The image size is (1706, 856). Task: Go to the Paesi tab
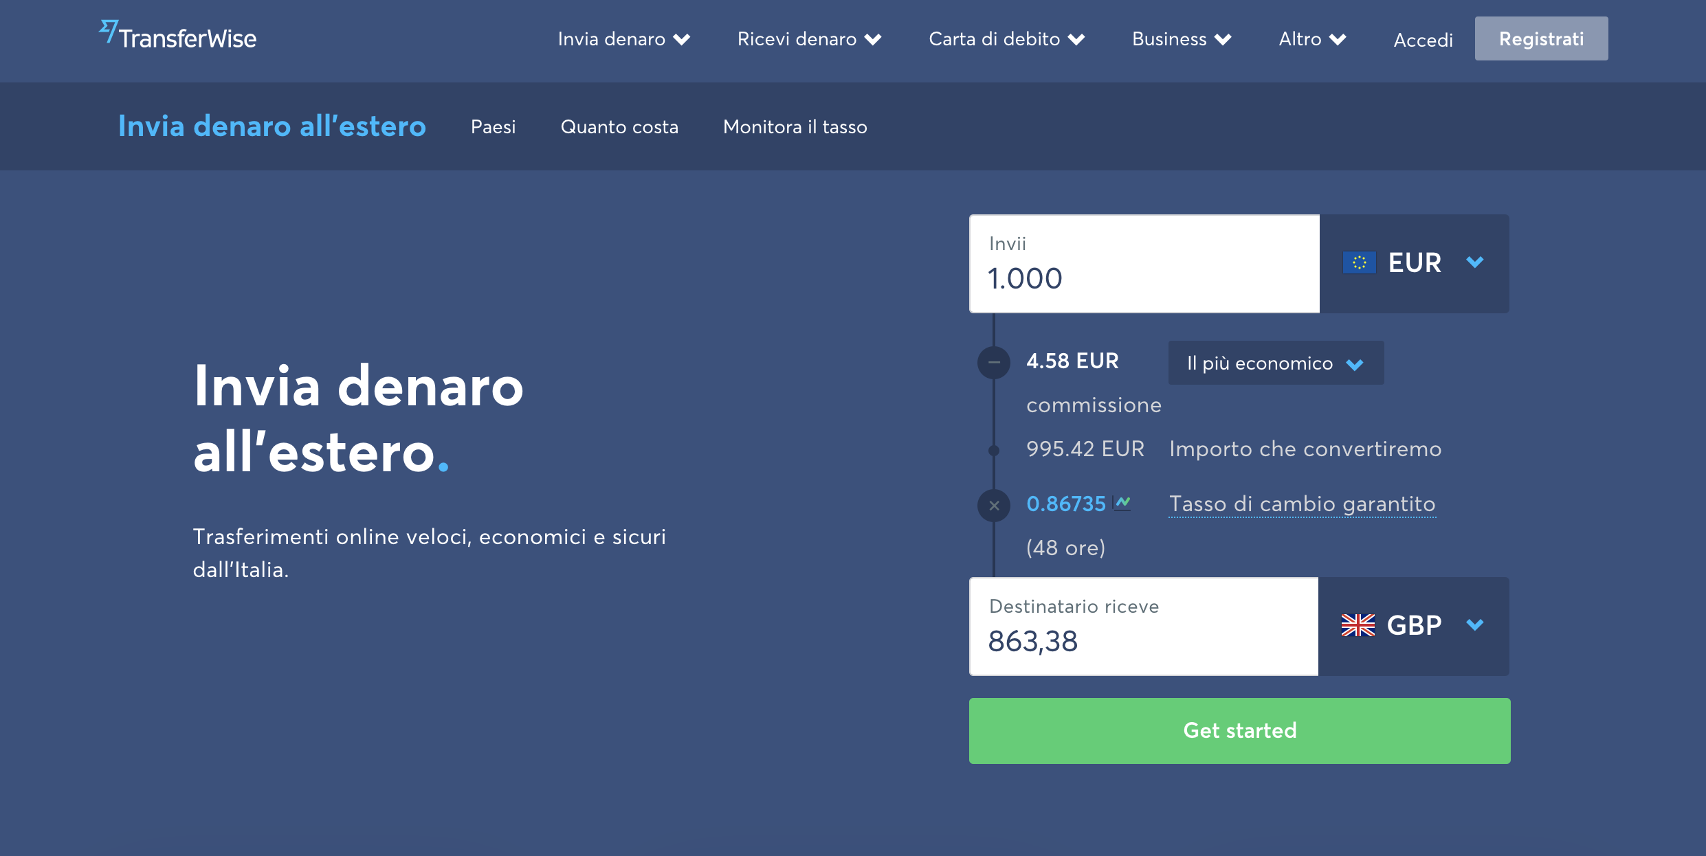pos(493,127)
